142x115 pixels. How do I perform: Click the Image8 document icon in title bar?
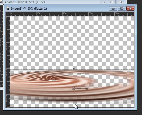(8, 8)
